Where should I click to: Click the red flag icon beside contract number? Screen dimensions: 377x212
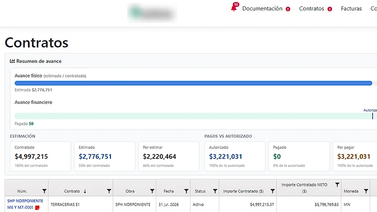[x=37, y=208]
